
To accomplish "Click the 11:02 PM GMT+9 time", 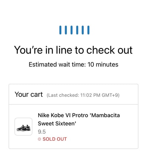I will pyautogui.click(x=99, y=95).
